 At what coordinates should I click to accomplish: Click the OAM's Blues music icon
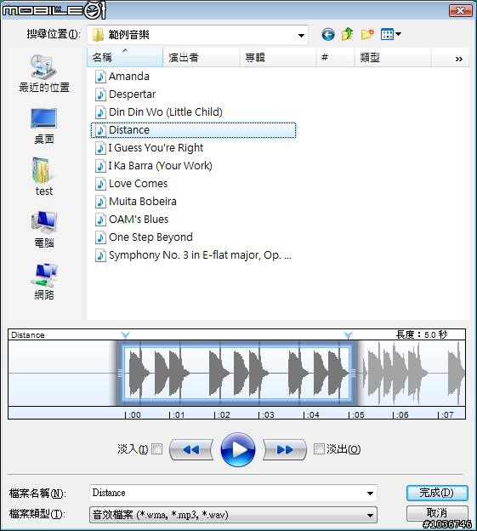[100, 220]
